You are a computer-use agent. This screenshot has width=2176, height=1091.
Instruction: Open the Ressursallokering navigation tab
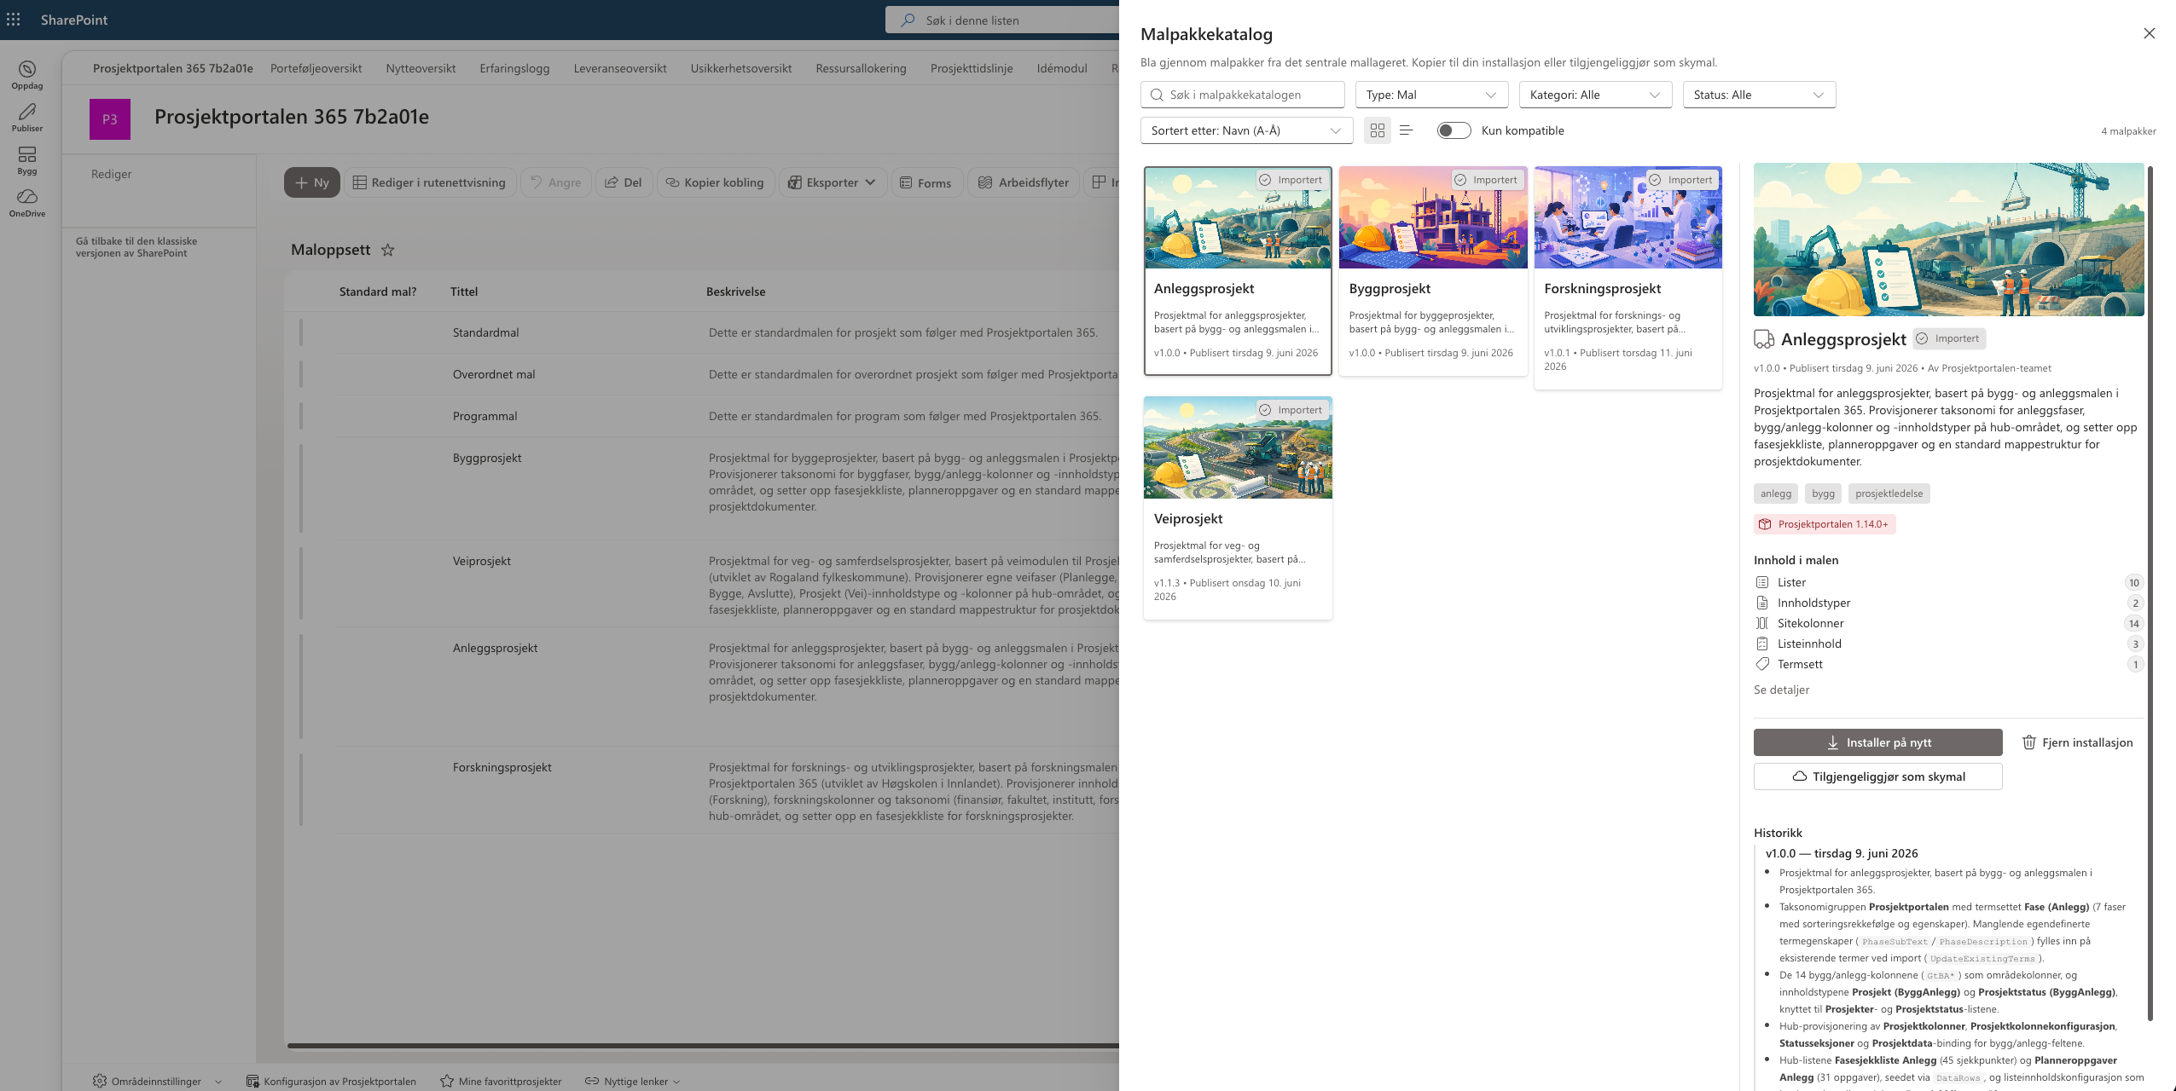861,68
